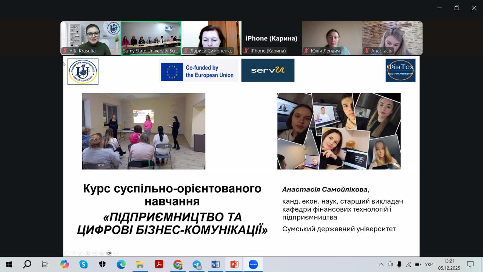483x272 pixels.
Task: Click Лариса Симоненко participant tile
Action: (x=211, y=38)
